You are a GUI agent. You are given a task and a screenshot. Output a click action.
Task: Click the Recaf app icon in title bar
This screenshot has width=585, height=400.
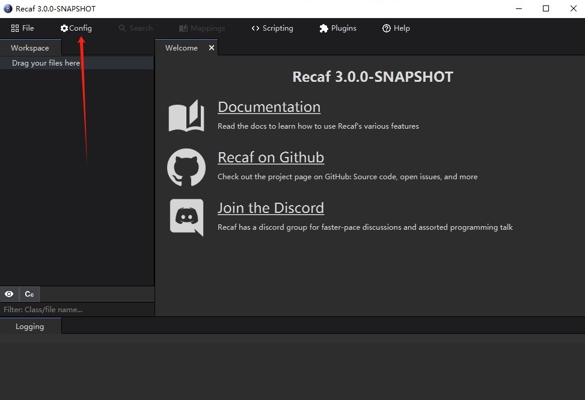click(8, 8)
